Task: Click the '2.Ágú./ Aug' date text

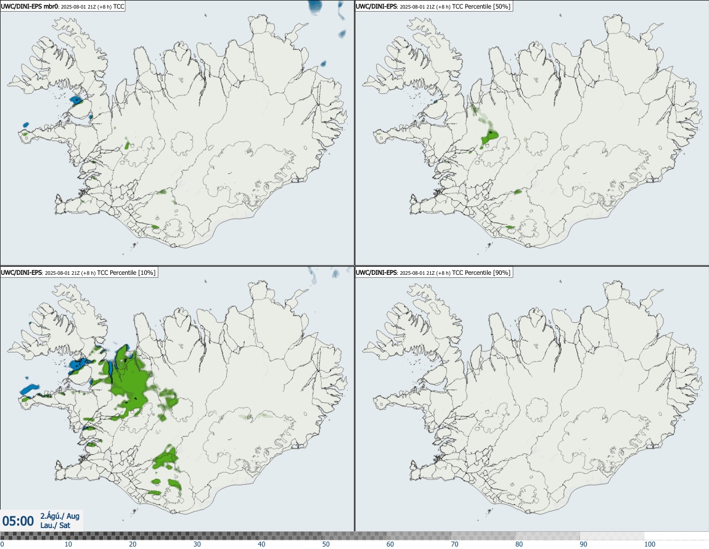Action: click(60, 516)
